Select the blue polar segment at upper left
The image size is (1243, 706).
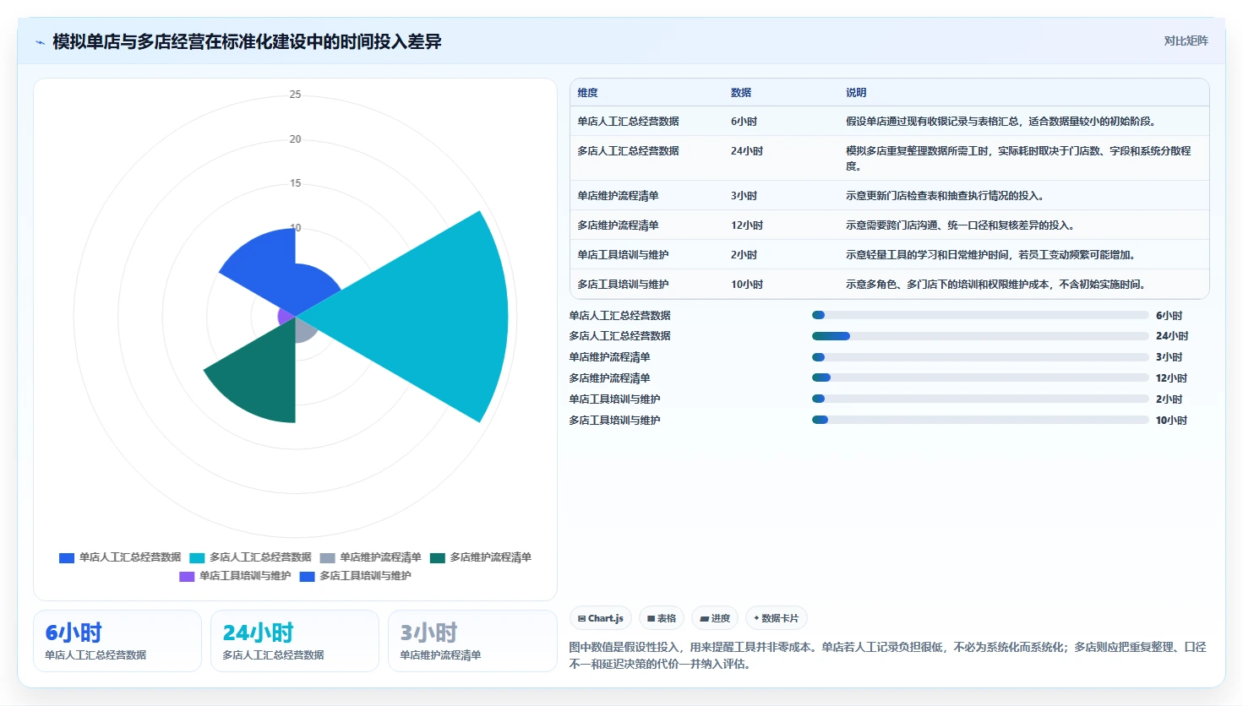(264, 266)
